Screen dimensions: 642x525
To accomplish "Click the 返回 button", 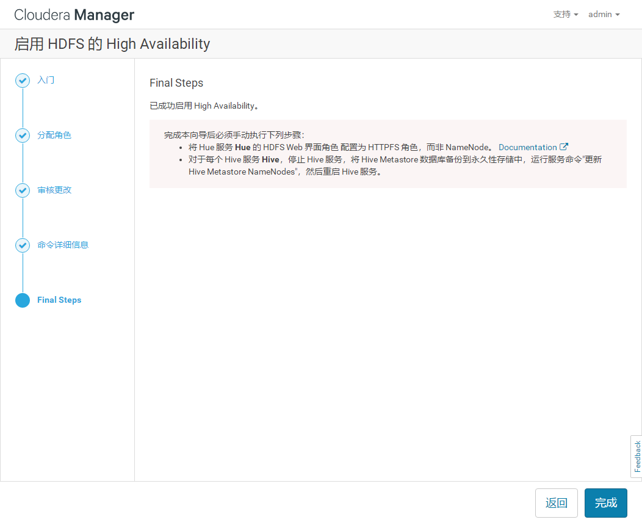I will coord(557,503).
